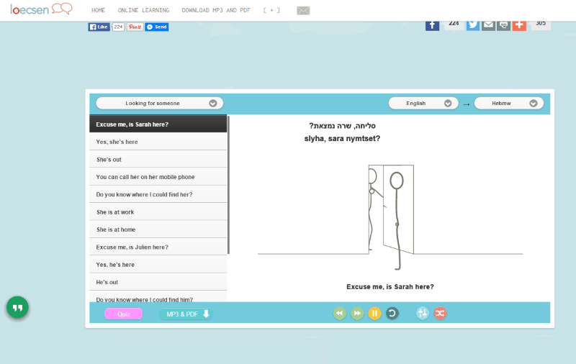Open the English source language dropdown
576x364 pixels.
(423, 104)
